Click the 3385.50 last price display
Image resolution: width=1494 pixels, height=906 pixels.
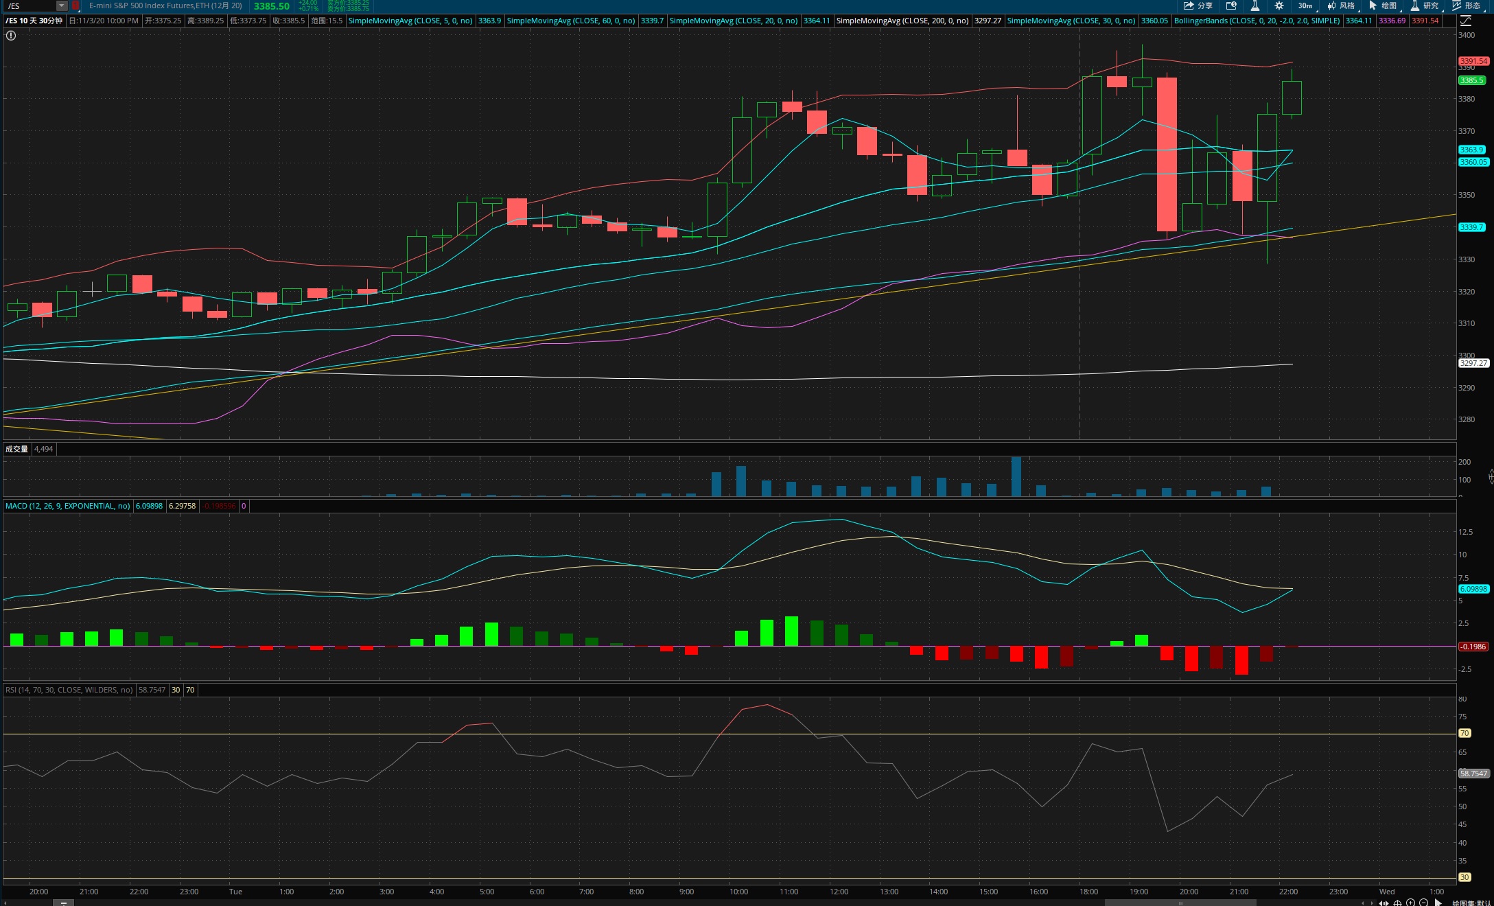tap(272, 5)
